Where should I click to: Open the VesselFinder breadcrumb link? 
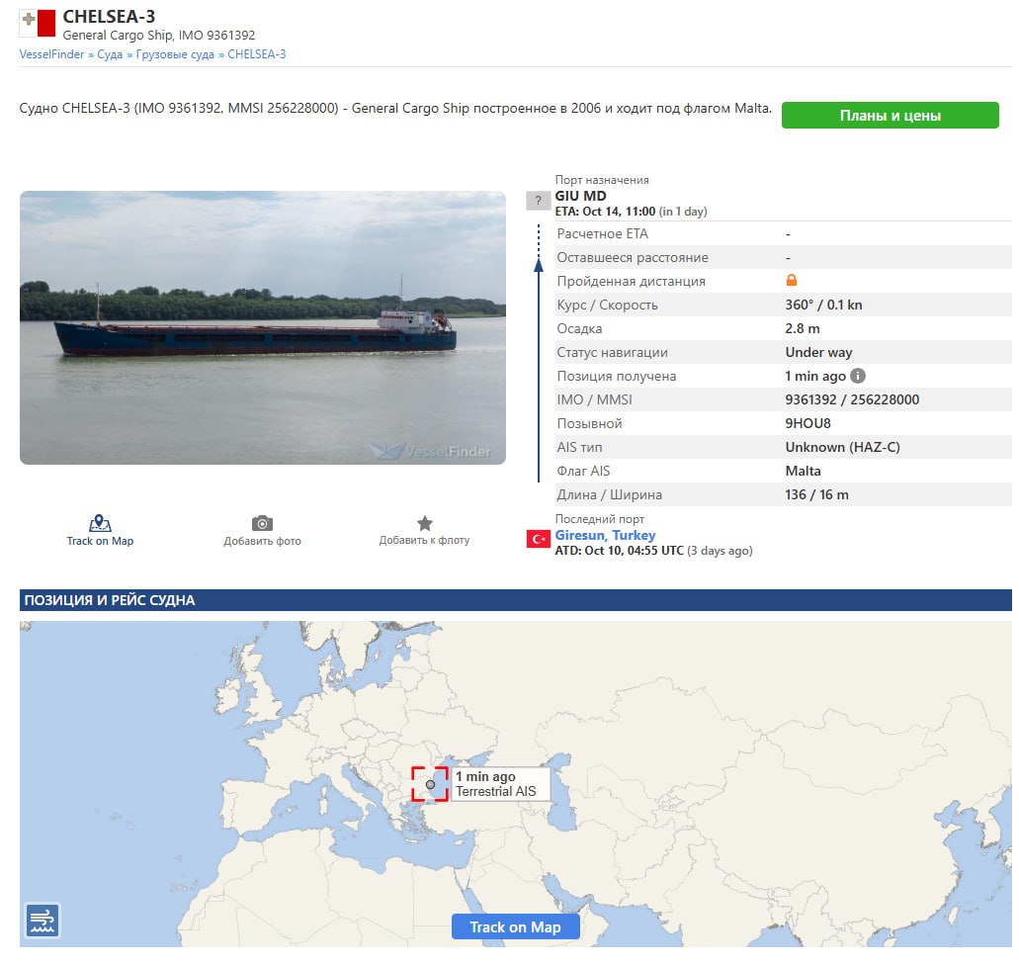52,54
